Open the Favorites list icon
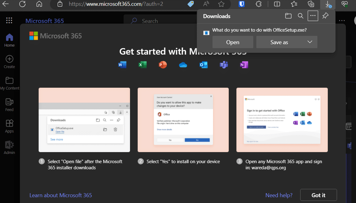This screenshot has height=203, width=356. point(294,4)
